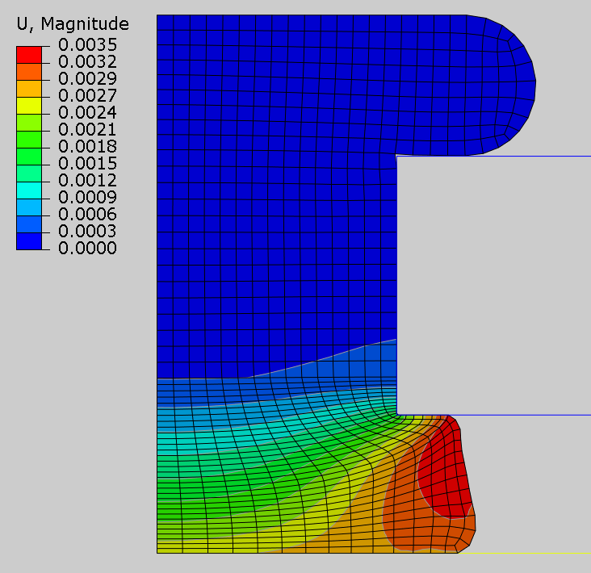Select the 0.0018 legend value
The height and width of the screenshot is (573, 591).
[x=87, y=146]
